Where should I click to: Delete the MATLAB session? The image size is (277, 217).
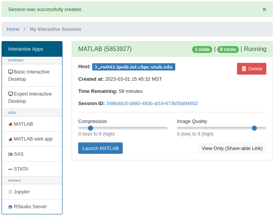coord(251,69)
